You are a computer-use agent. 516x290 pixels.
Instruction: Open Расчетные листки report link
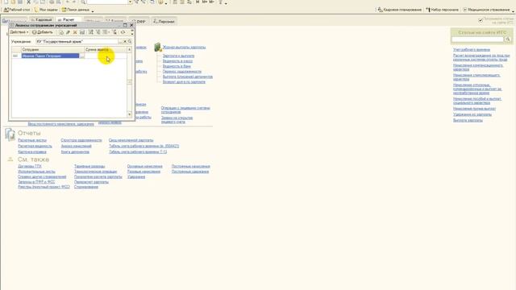click(32, 140)
